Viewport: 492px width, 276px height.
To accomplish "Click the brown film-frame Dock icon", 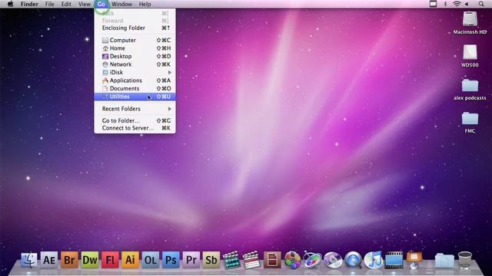I will pos(272,260).
